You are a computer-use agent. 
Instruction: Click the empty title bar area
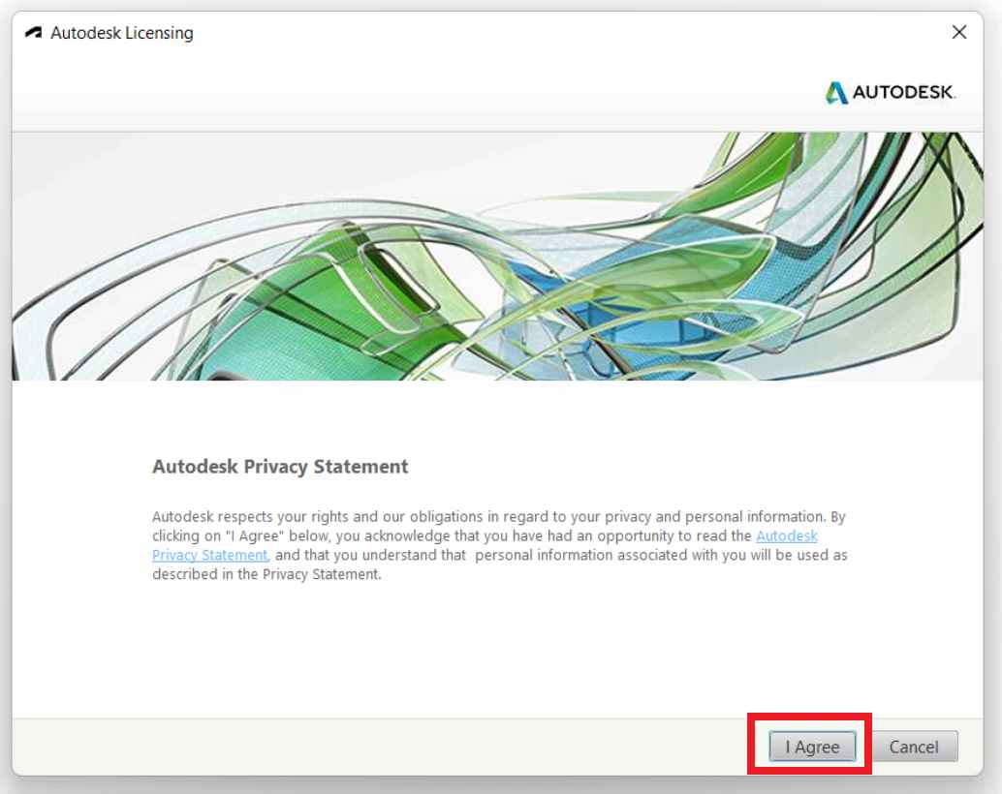(533, 33)
